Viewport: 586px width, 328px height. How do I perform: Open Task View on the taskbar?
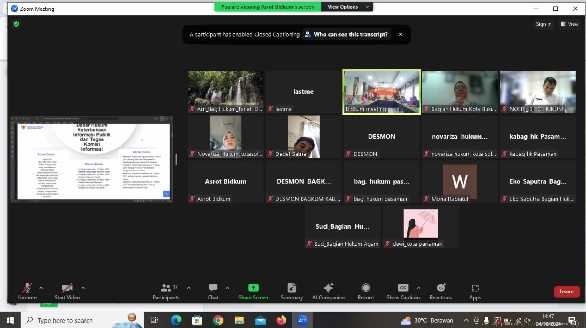pyautogui.click(x=154, y=320)
